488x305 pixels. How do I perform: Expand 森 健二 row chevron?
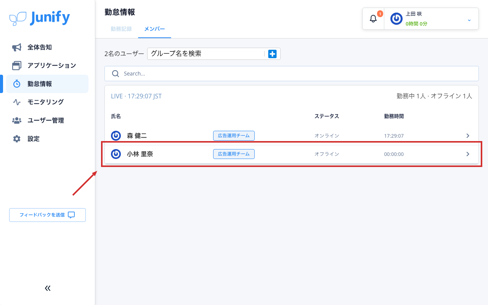468,136
